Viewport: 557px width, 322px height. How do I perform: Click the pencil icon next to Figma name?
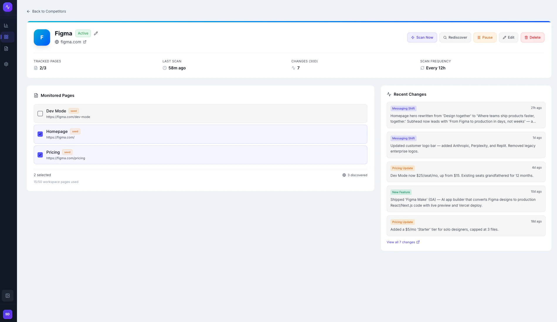click(x=96, y=33)
